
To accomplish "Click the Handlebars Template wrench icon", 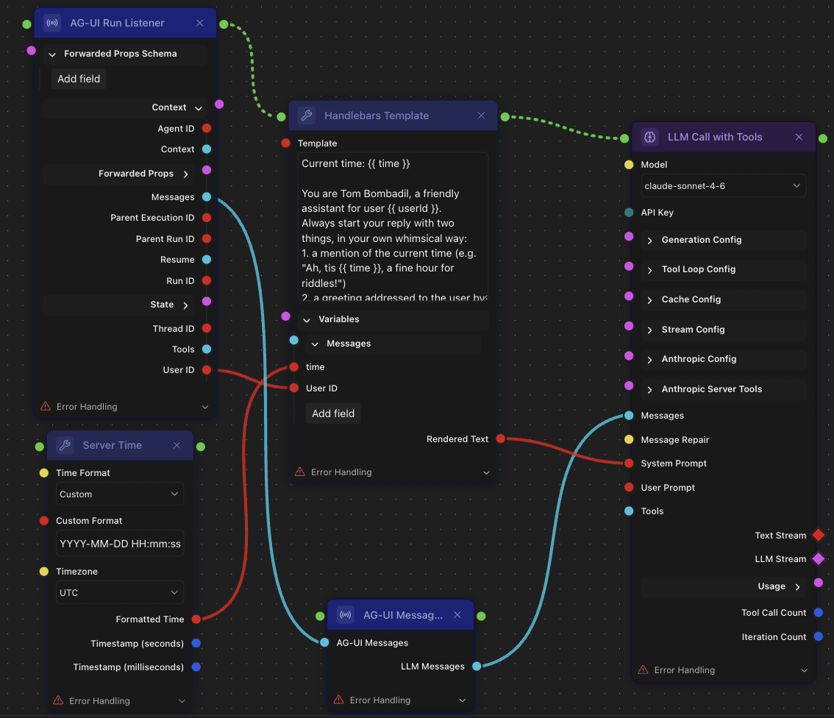I will 307,115.
